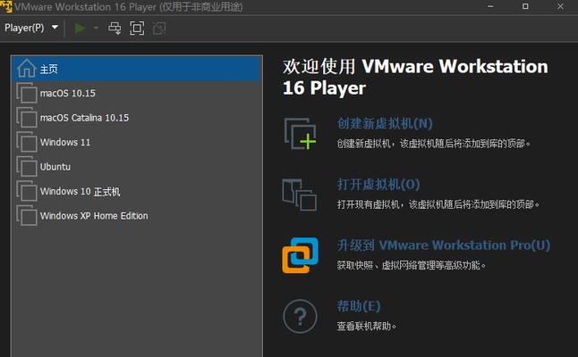The height and width of the screenshot is (357, 578).
Task: Select the macOS 10.15 virtual machine
Action: [x=137, y=93]
